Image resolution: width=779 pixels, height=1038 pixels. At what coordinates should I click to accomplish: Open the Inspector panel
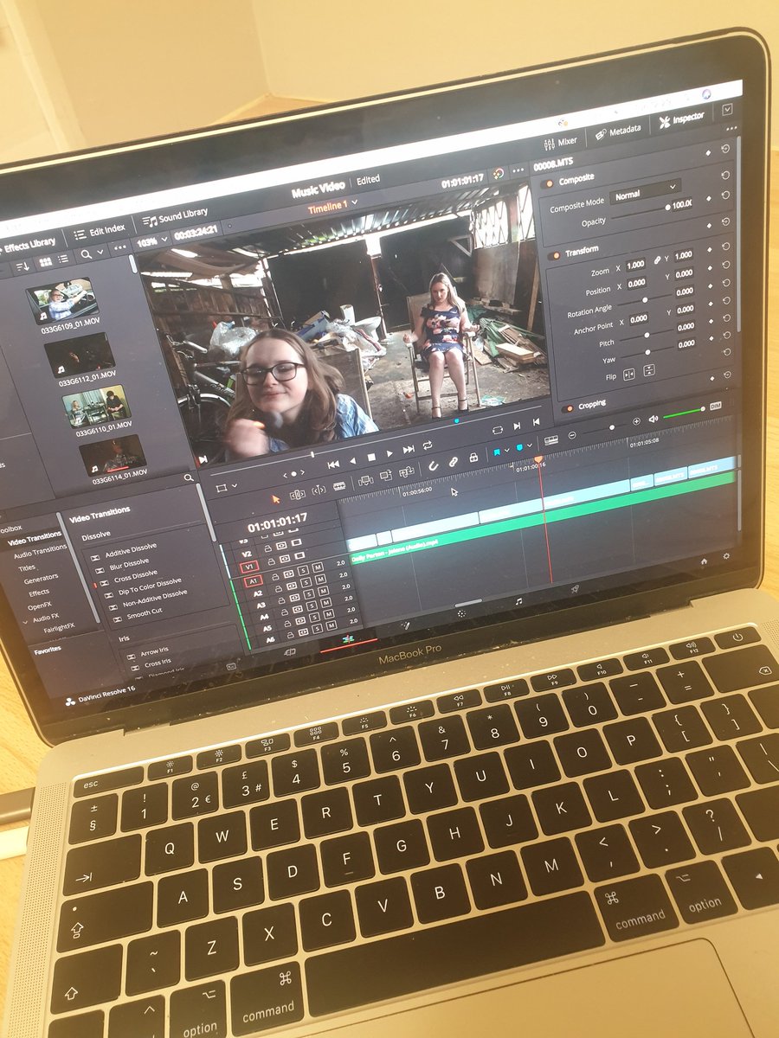[681, 119]
